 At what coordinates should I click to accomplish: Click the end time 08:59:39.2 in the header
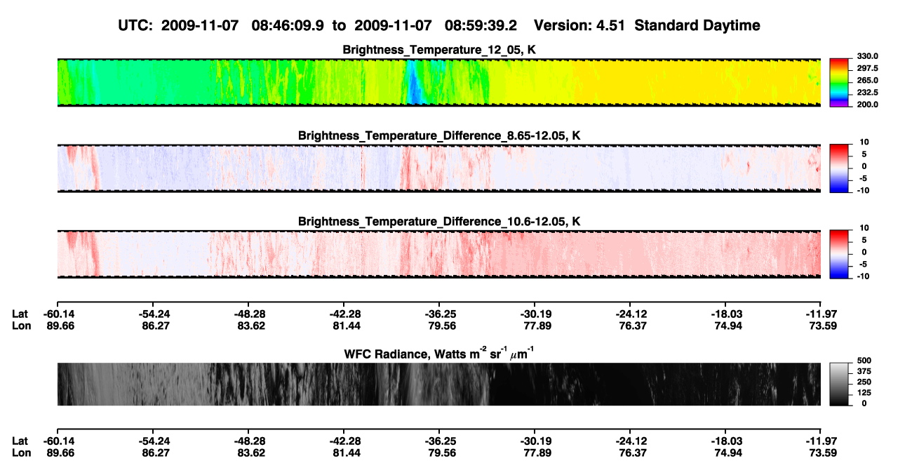click(x=481, y=26)
